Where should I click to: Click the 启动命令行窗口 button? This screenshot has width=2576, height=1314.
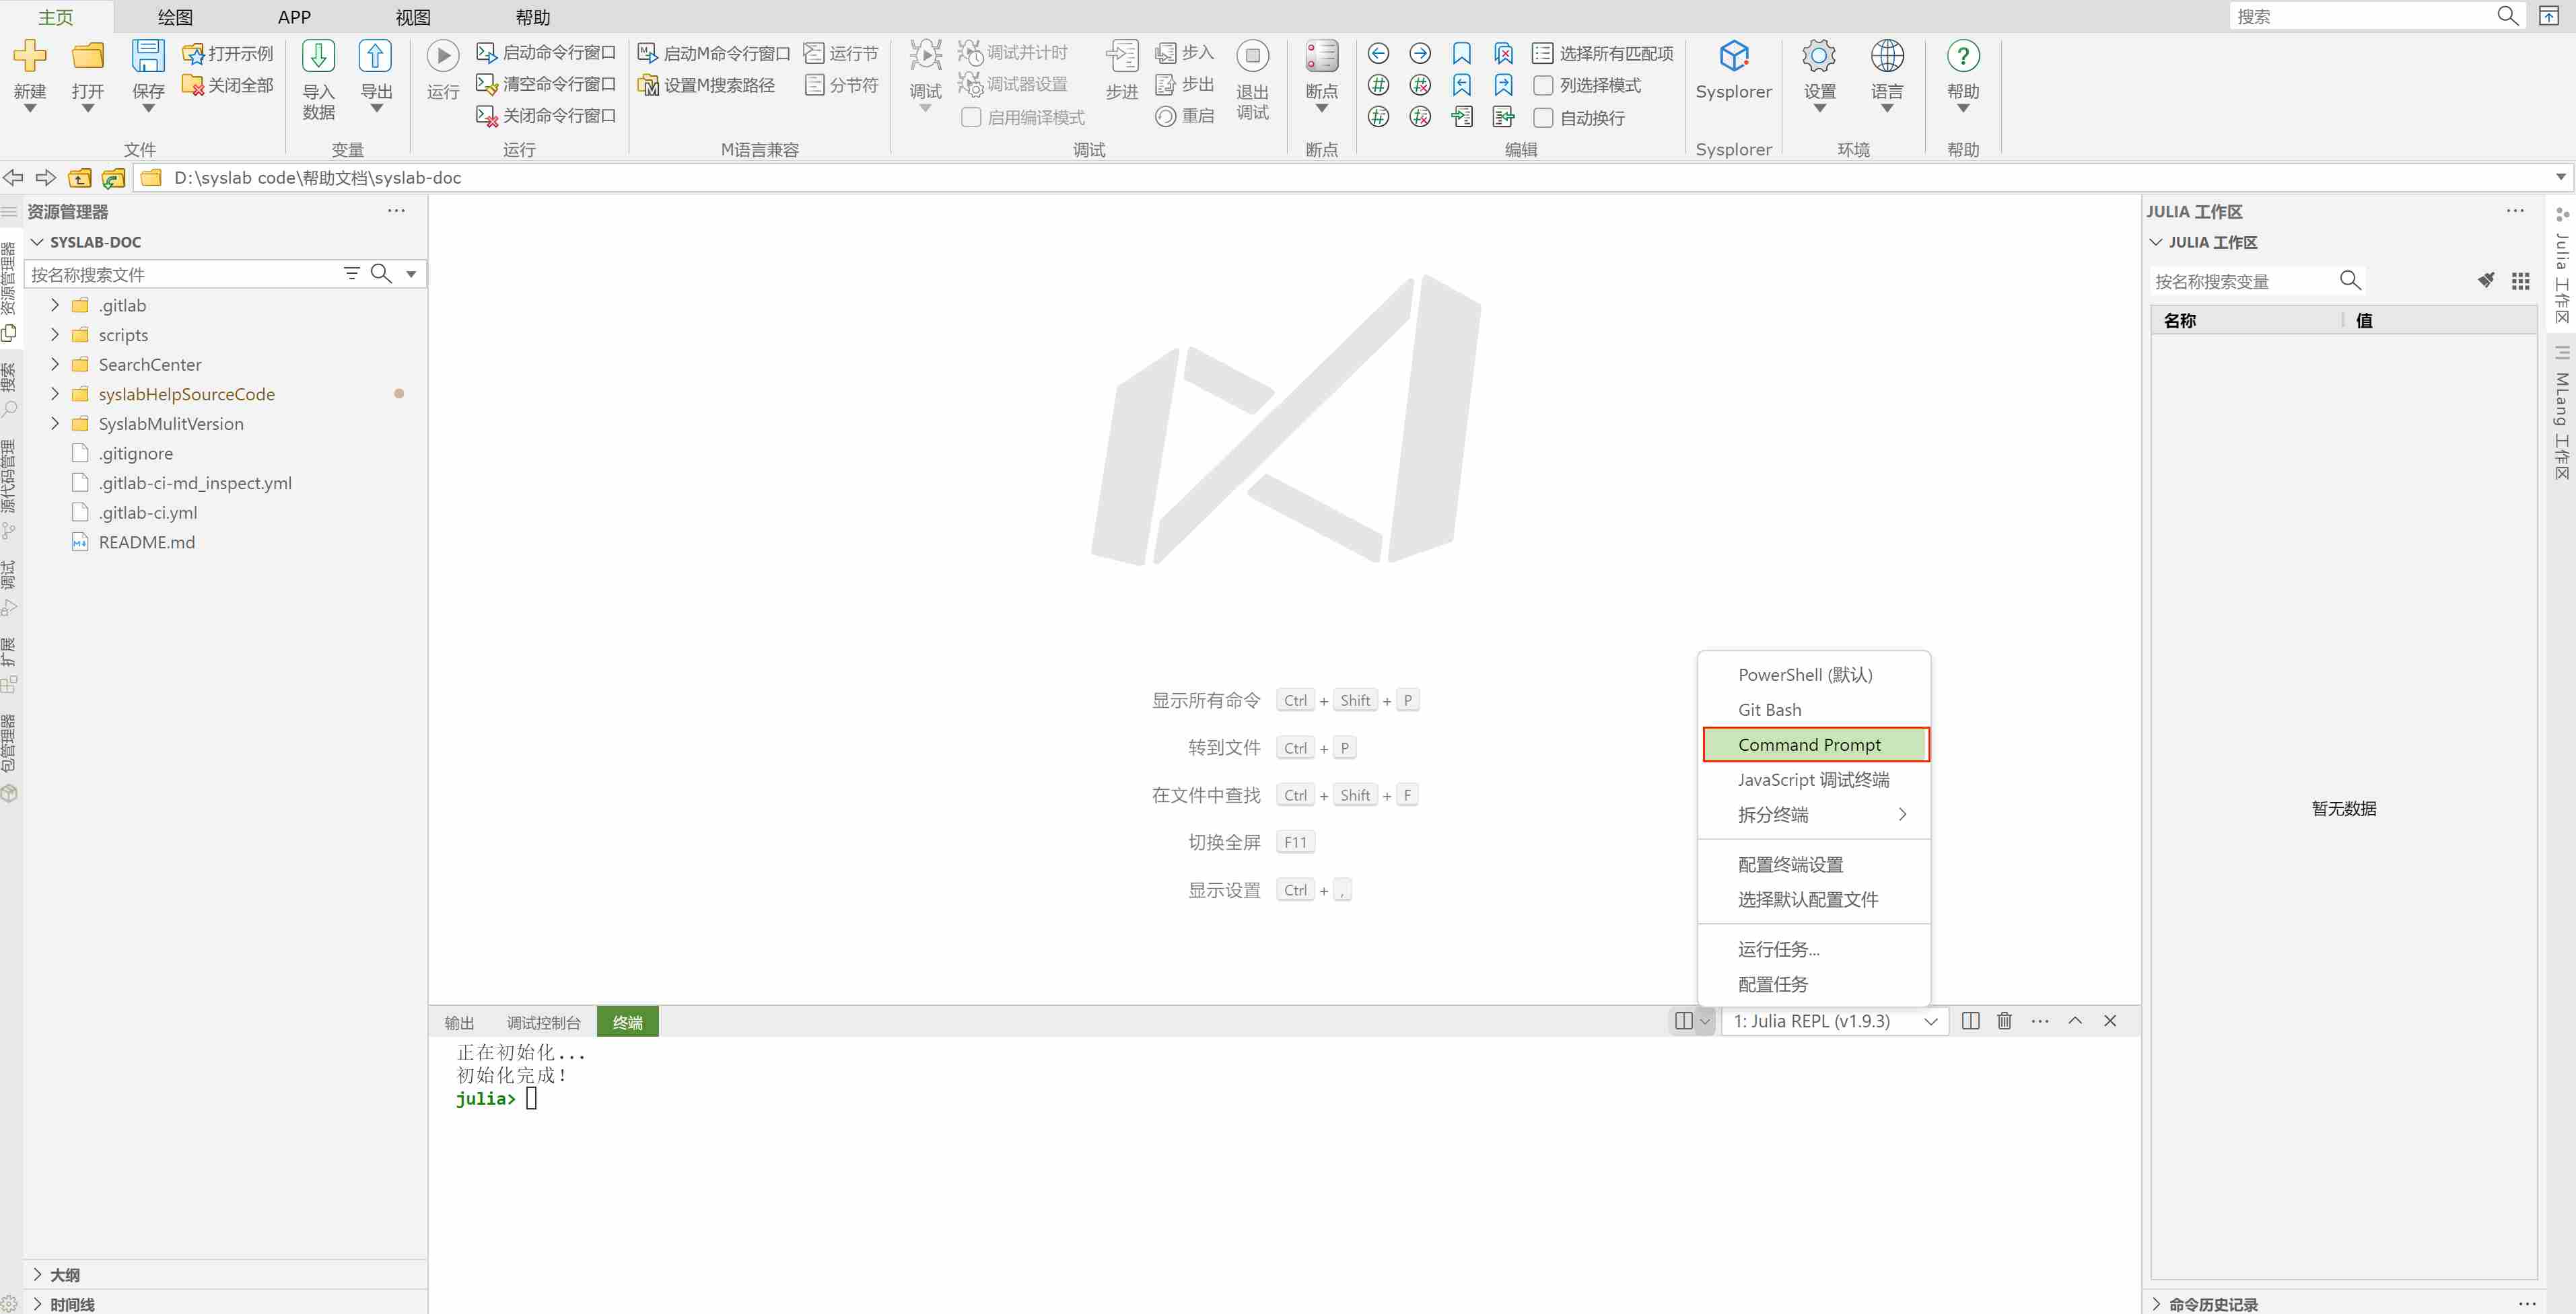546,53
